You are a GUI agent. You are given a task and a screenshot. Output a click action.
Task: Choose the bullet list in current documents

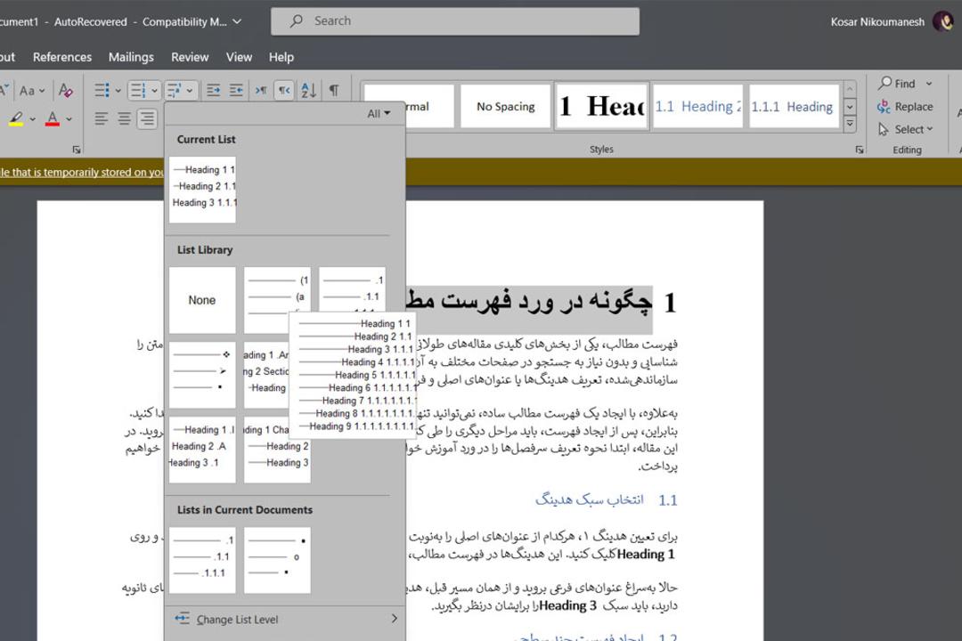(277, 560)
